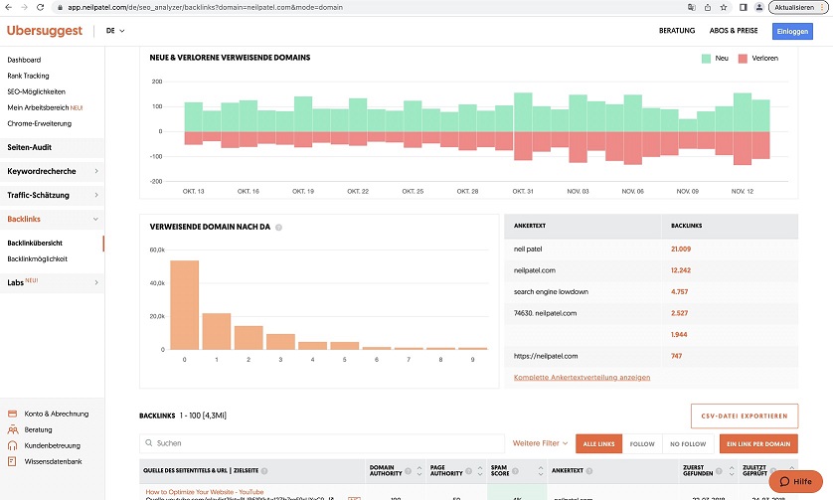
Task: Click 4.757 backlinks value
Action: pos(679,291)
